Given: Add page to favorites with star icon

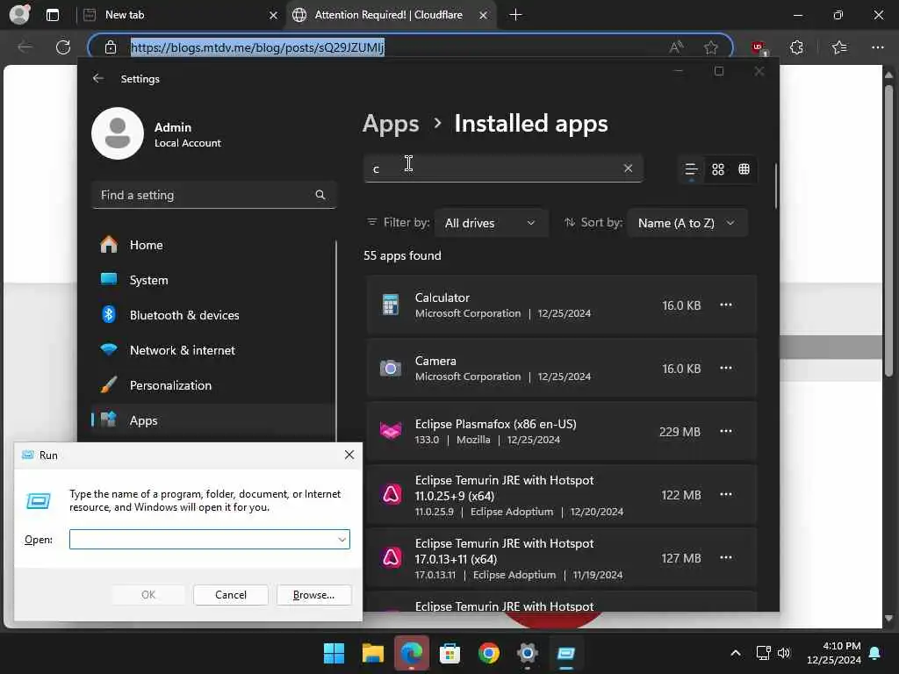Looking at the screenshot, I should [711, 47].
